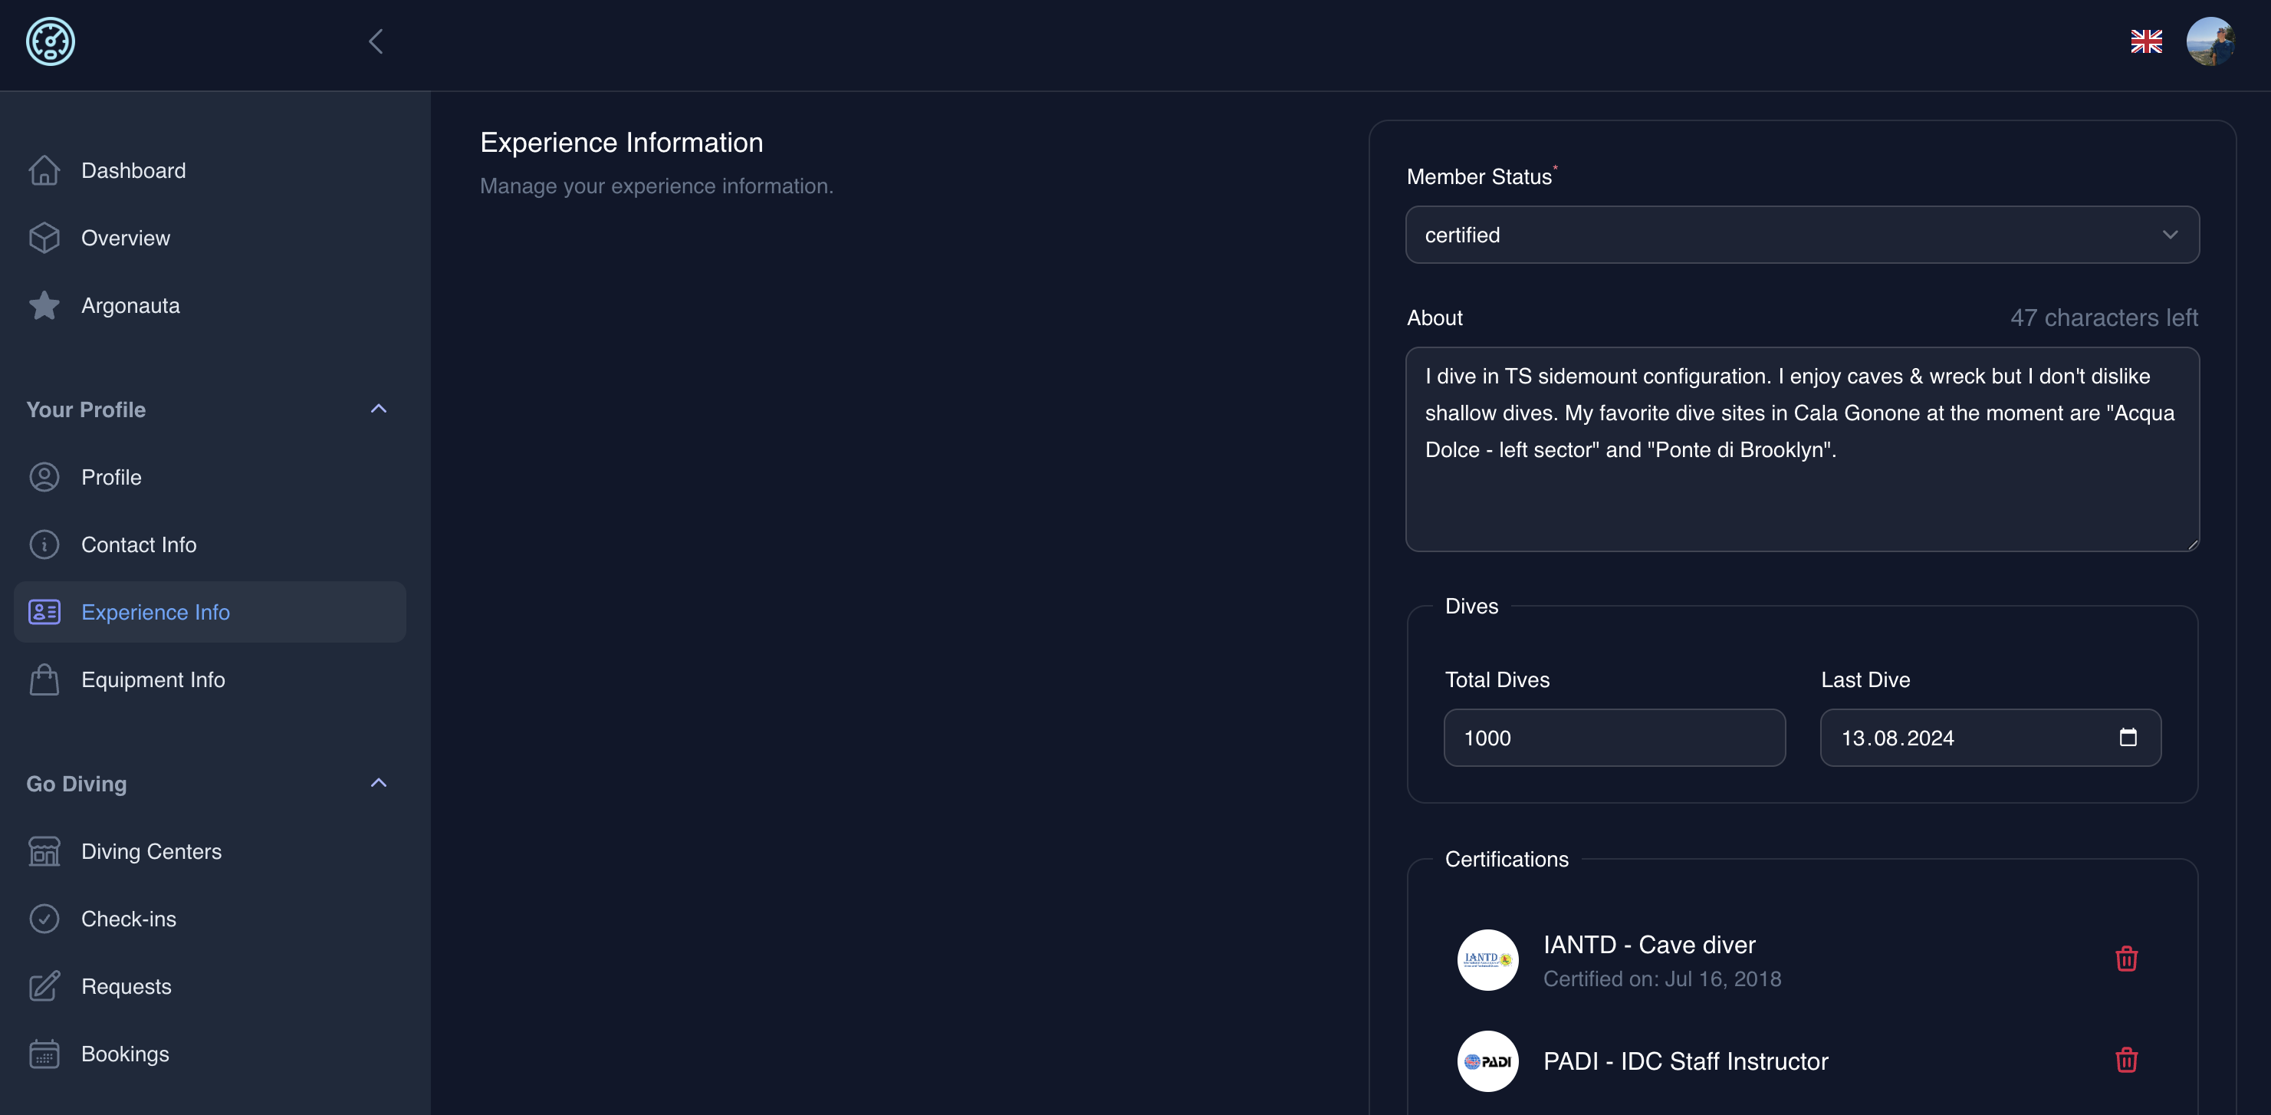Collapse sidebar with the back chevron

click(x=376, y=41)
